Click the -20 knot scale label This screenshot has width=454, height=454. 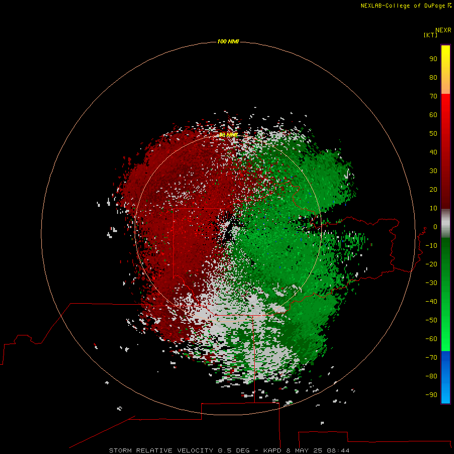[x=431, y=264]
